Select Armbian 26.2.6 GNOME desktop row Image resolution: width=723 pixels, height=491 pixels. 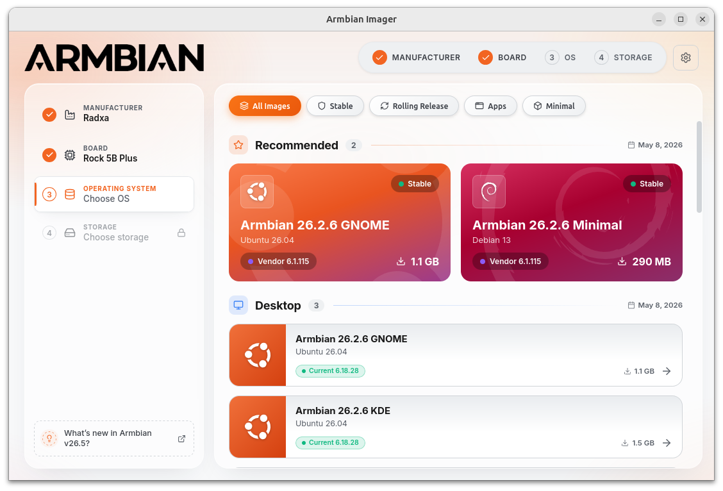click(x=456, y=355)
